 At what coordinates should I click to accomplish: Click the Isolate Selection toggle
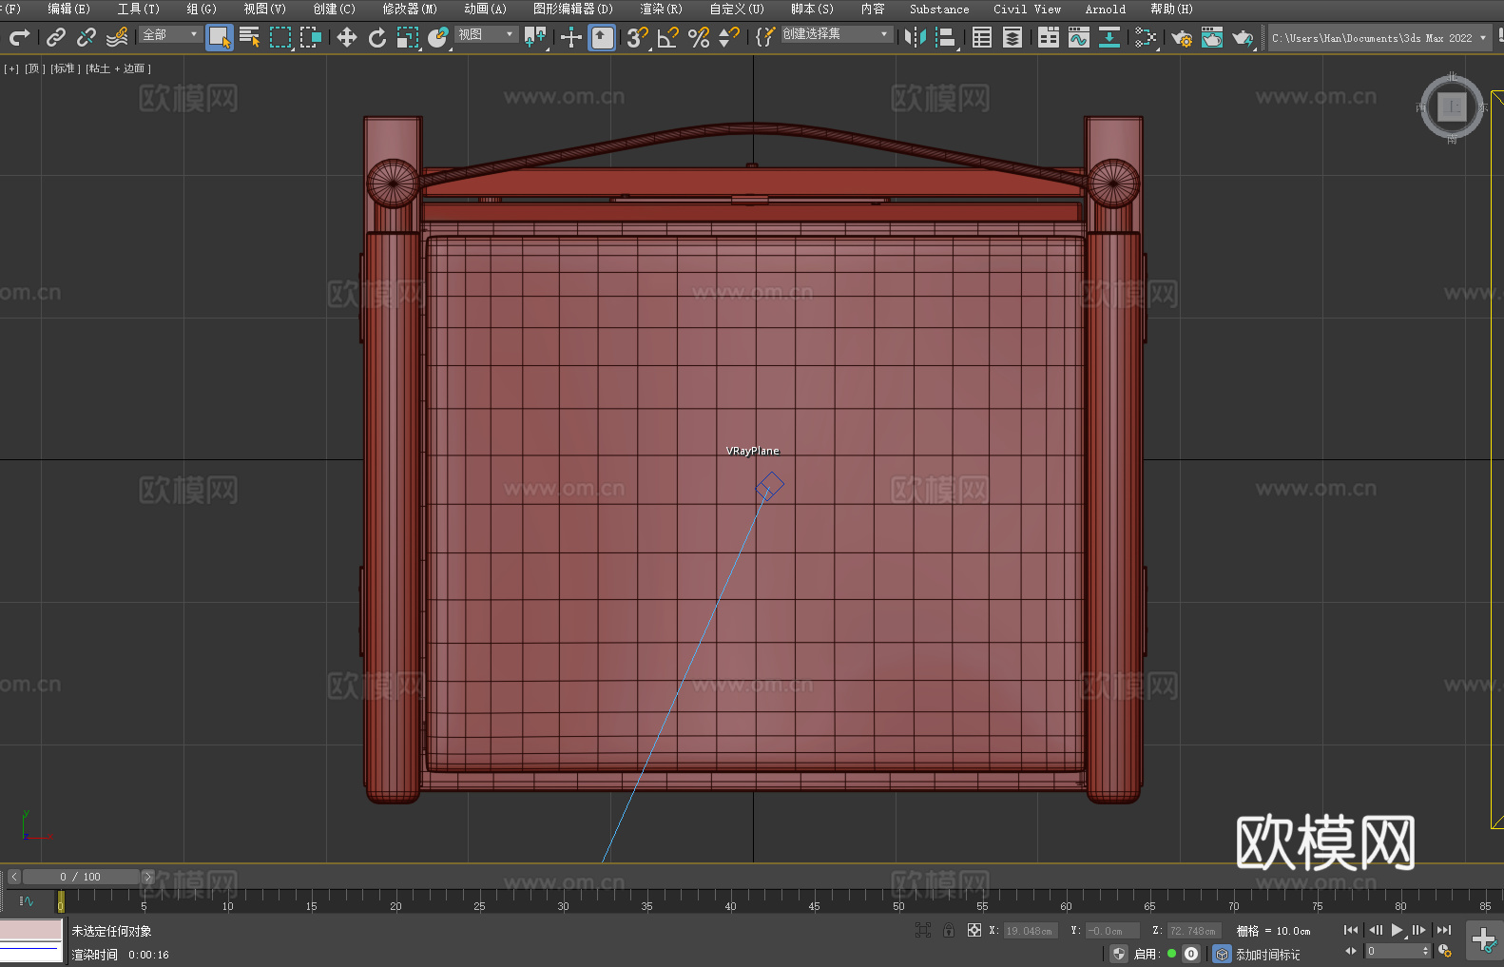click(x=923, y=930)
